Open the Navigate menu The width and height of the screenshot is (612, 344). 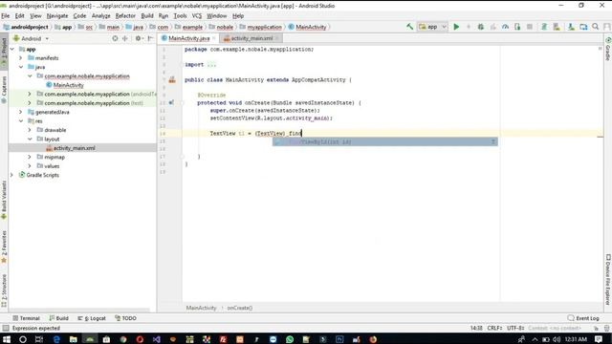(x=57, y=16)
